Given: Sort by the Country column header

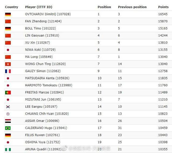Looking at the screenshot, I should pyautogui.click(x=12, y=7).
